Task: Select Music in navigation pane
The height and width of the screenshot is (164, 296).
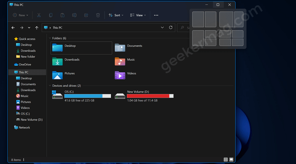Action: pyautogui.click(x=22, y=96)
